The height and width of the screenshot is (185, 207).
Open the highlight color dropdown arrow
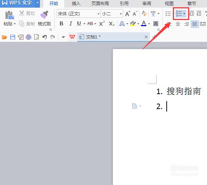tap(138, 24)
